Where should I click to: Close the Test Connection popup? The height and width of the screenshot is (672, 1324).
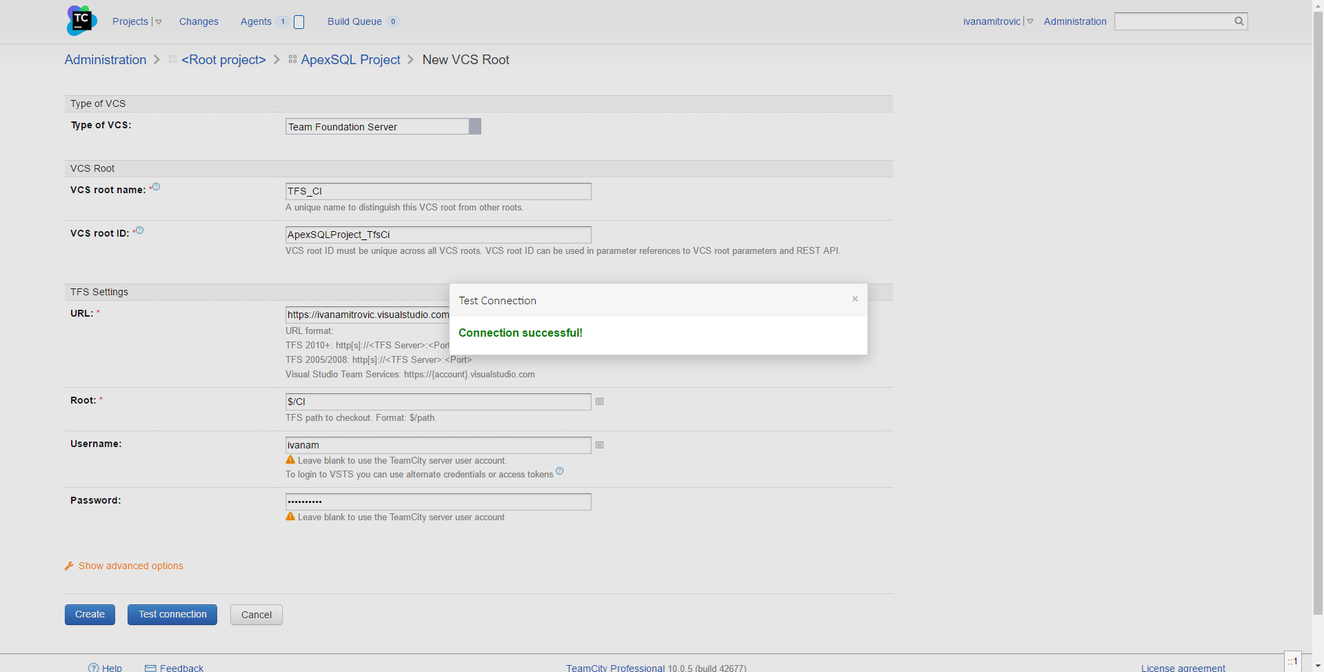[x=855, y=299]
